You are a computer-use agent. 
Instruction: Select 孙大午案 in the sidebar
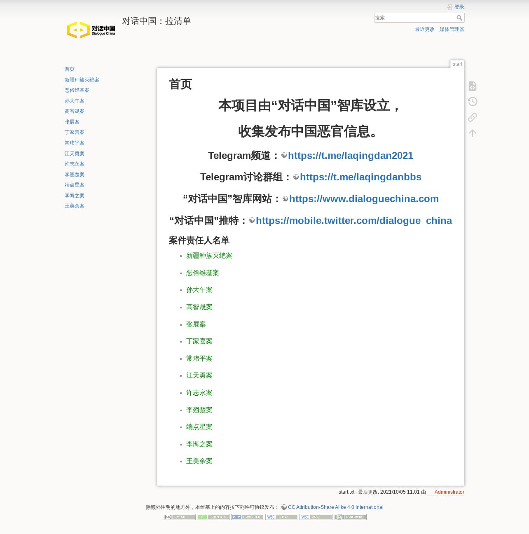coord(75,101)
